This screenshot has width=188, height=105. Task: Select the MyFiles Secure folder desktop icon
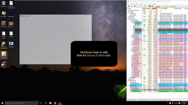pyautogui.click(x=4, y=35)
